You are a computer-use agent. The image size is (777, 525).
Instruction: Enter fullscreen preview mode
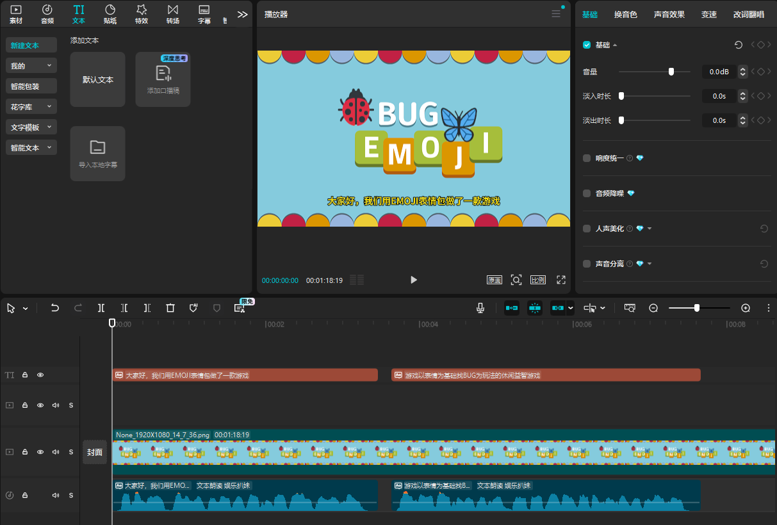pos(561,280)
